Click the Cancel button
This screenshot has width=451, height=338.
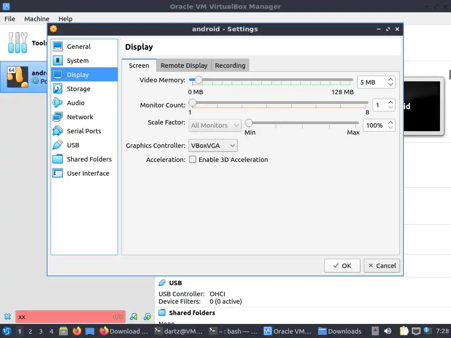[x=382, y=265]
